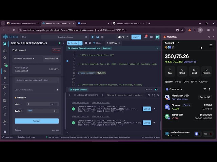Click MetaMask Swap button
Viewport: 217px width, 162px height.
(x=182, y=71)
